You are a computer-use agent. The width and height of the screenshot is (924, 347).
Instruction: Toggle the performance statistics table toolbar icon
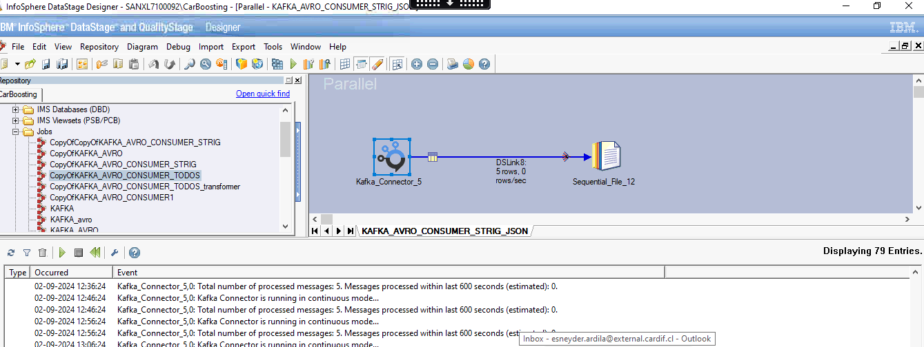362,64
